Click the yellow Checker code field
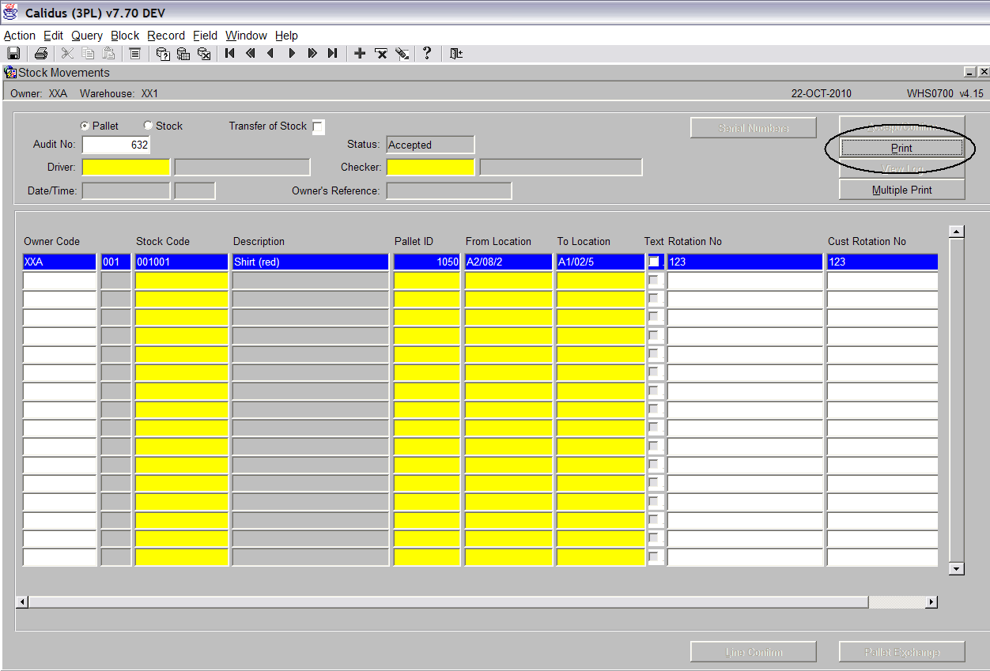The height and width of the screenshot is (671, 990). point(430,167)
